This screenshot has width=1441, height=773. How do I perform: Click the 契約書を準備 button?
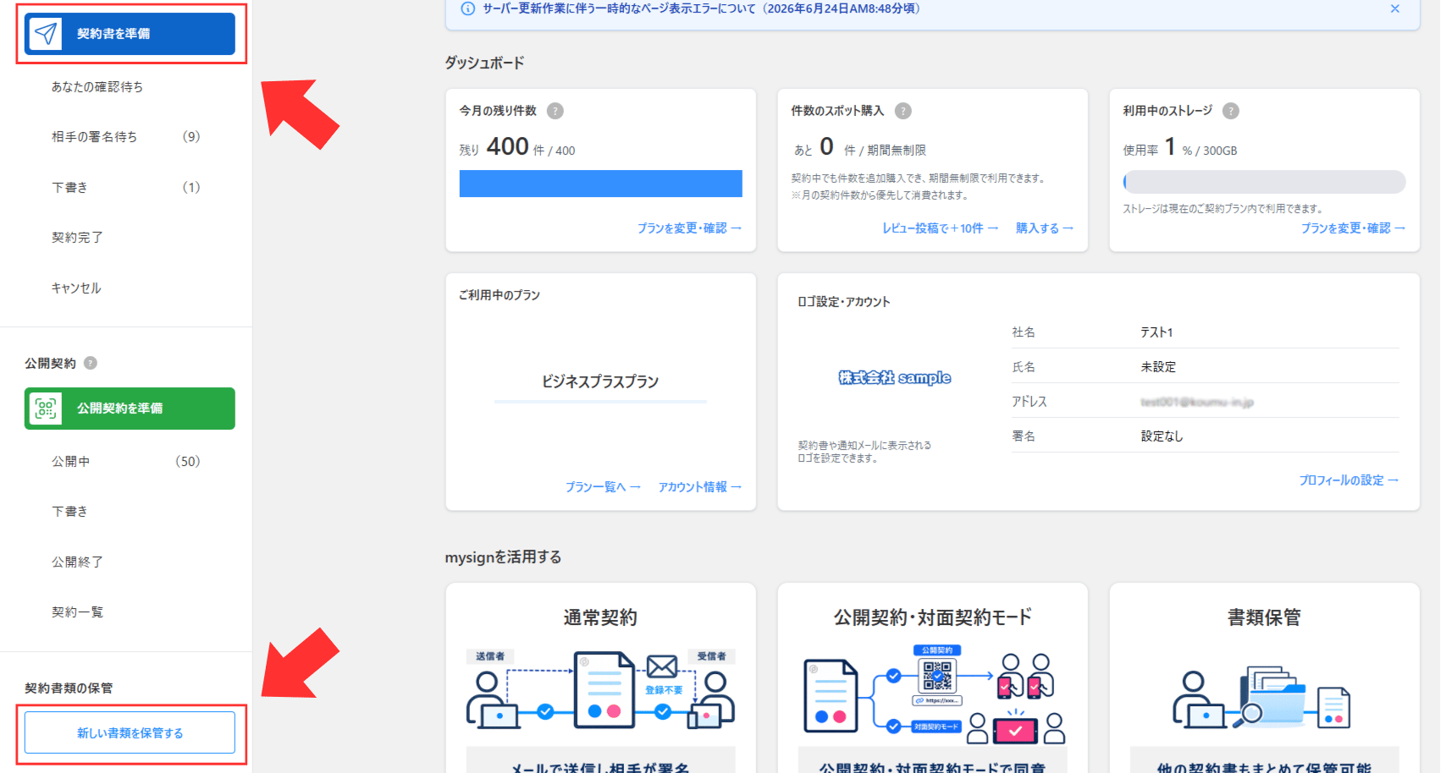click(x=130, y=34)
